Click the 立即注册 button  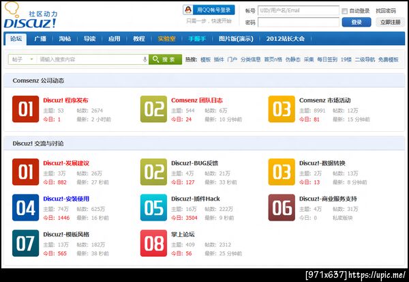coord(390,23)
